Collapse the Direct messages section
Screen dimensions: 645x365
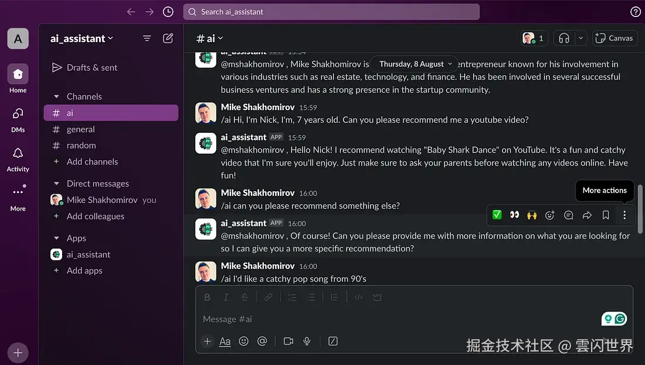pos(57,184)
